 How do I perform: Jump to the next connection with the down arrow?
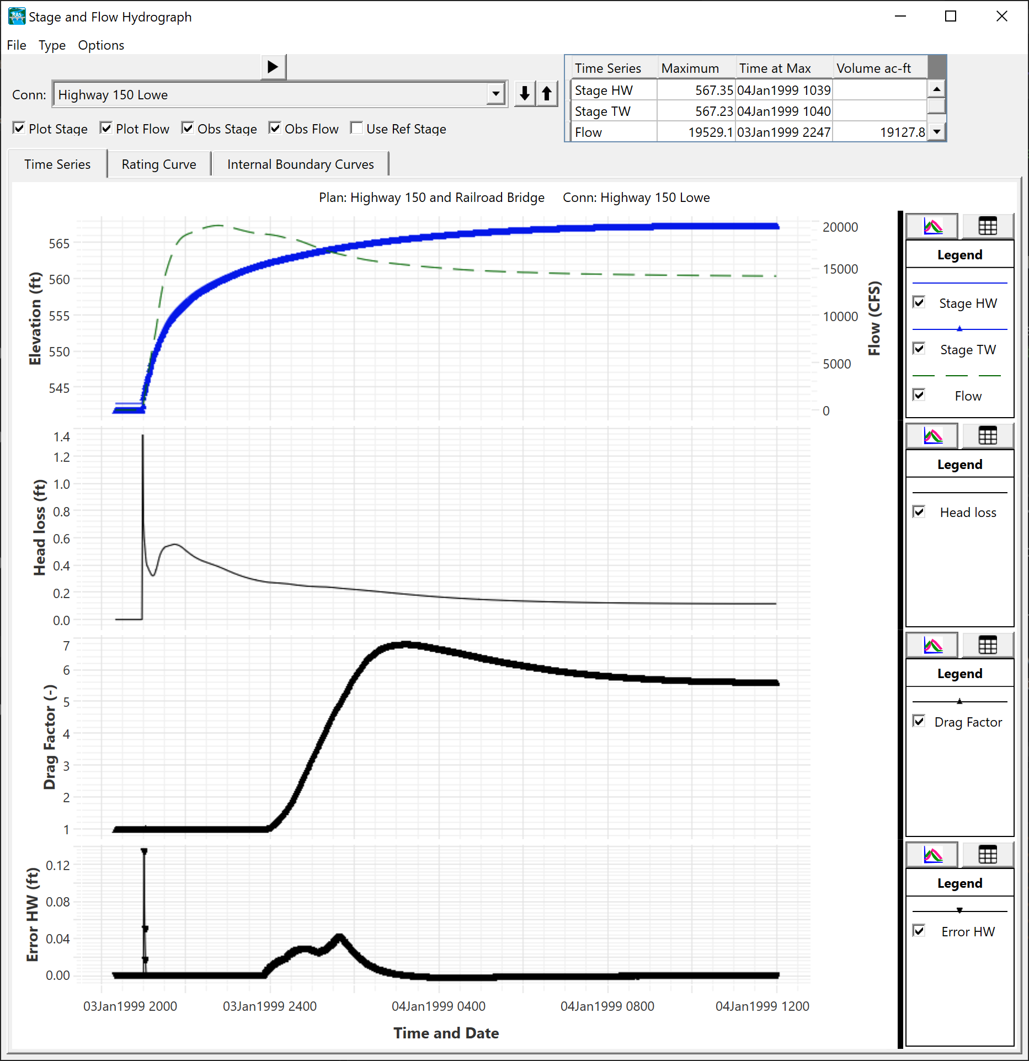coord(524,94)
